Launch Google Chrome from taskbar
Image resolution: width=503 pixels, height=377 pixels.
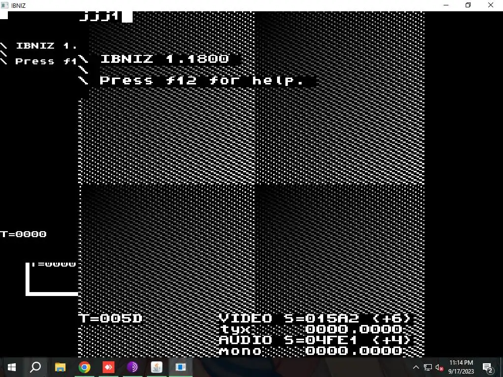pyautogui.click(x=84, y=367)
